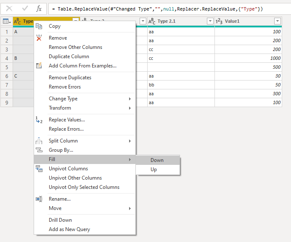Click Value1 cell showing 1000

248,59
